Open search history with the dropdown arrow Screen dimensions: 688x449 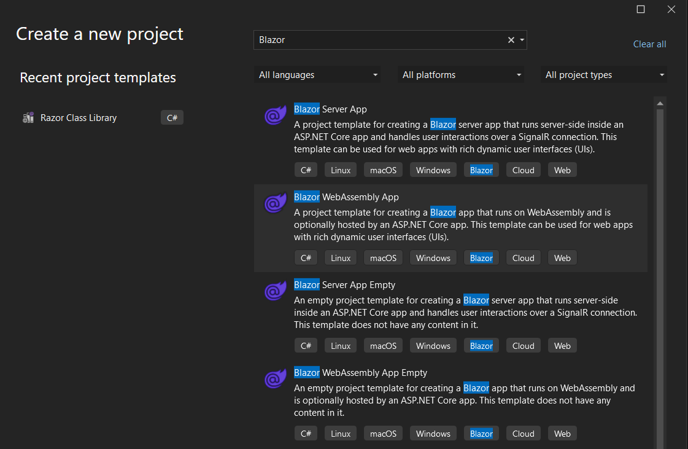(521, 39)
